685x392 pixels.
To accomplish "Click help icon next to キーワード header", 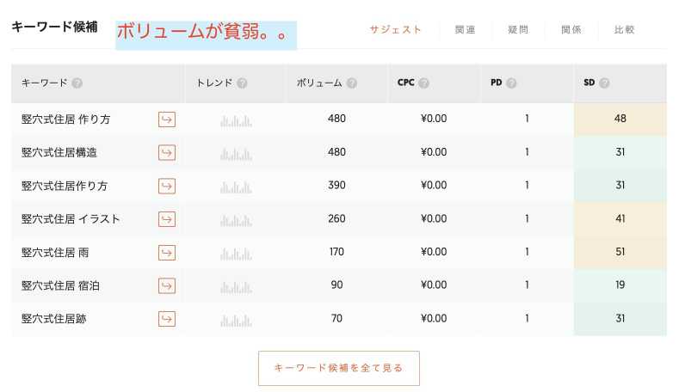I will (x=77, y=83).
